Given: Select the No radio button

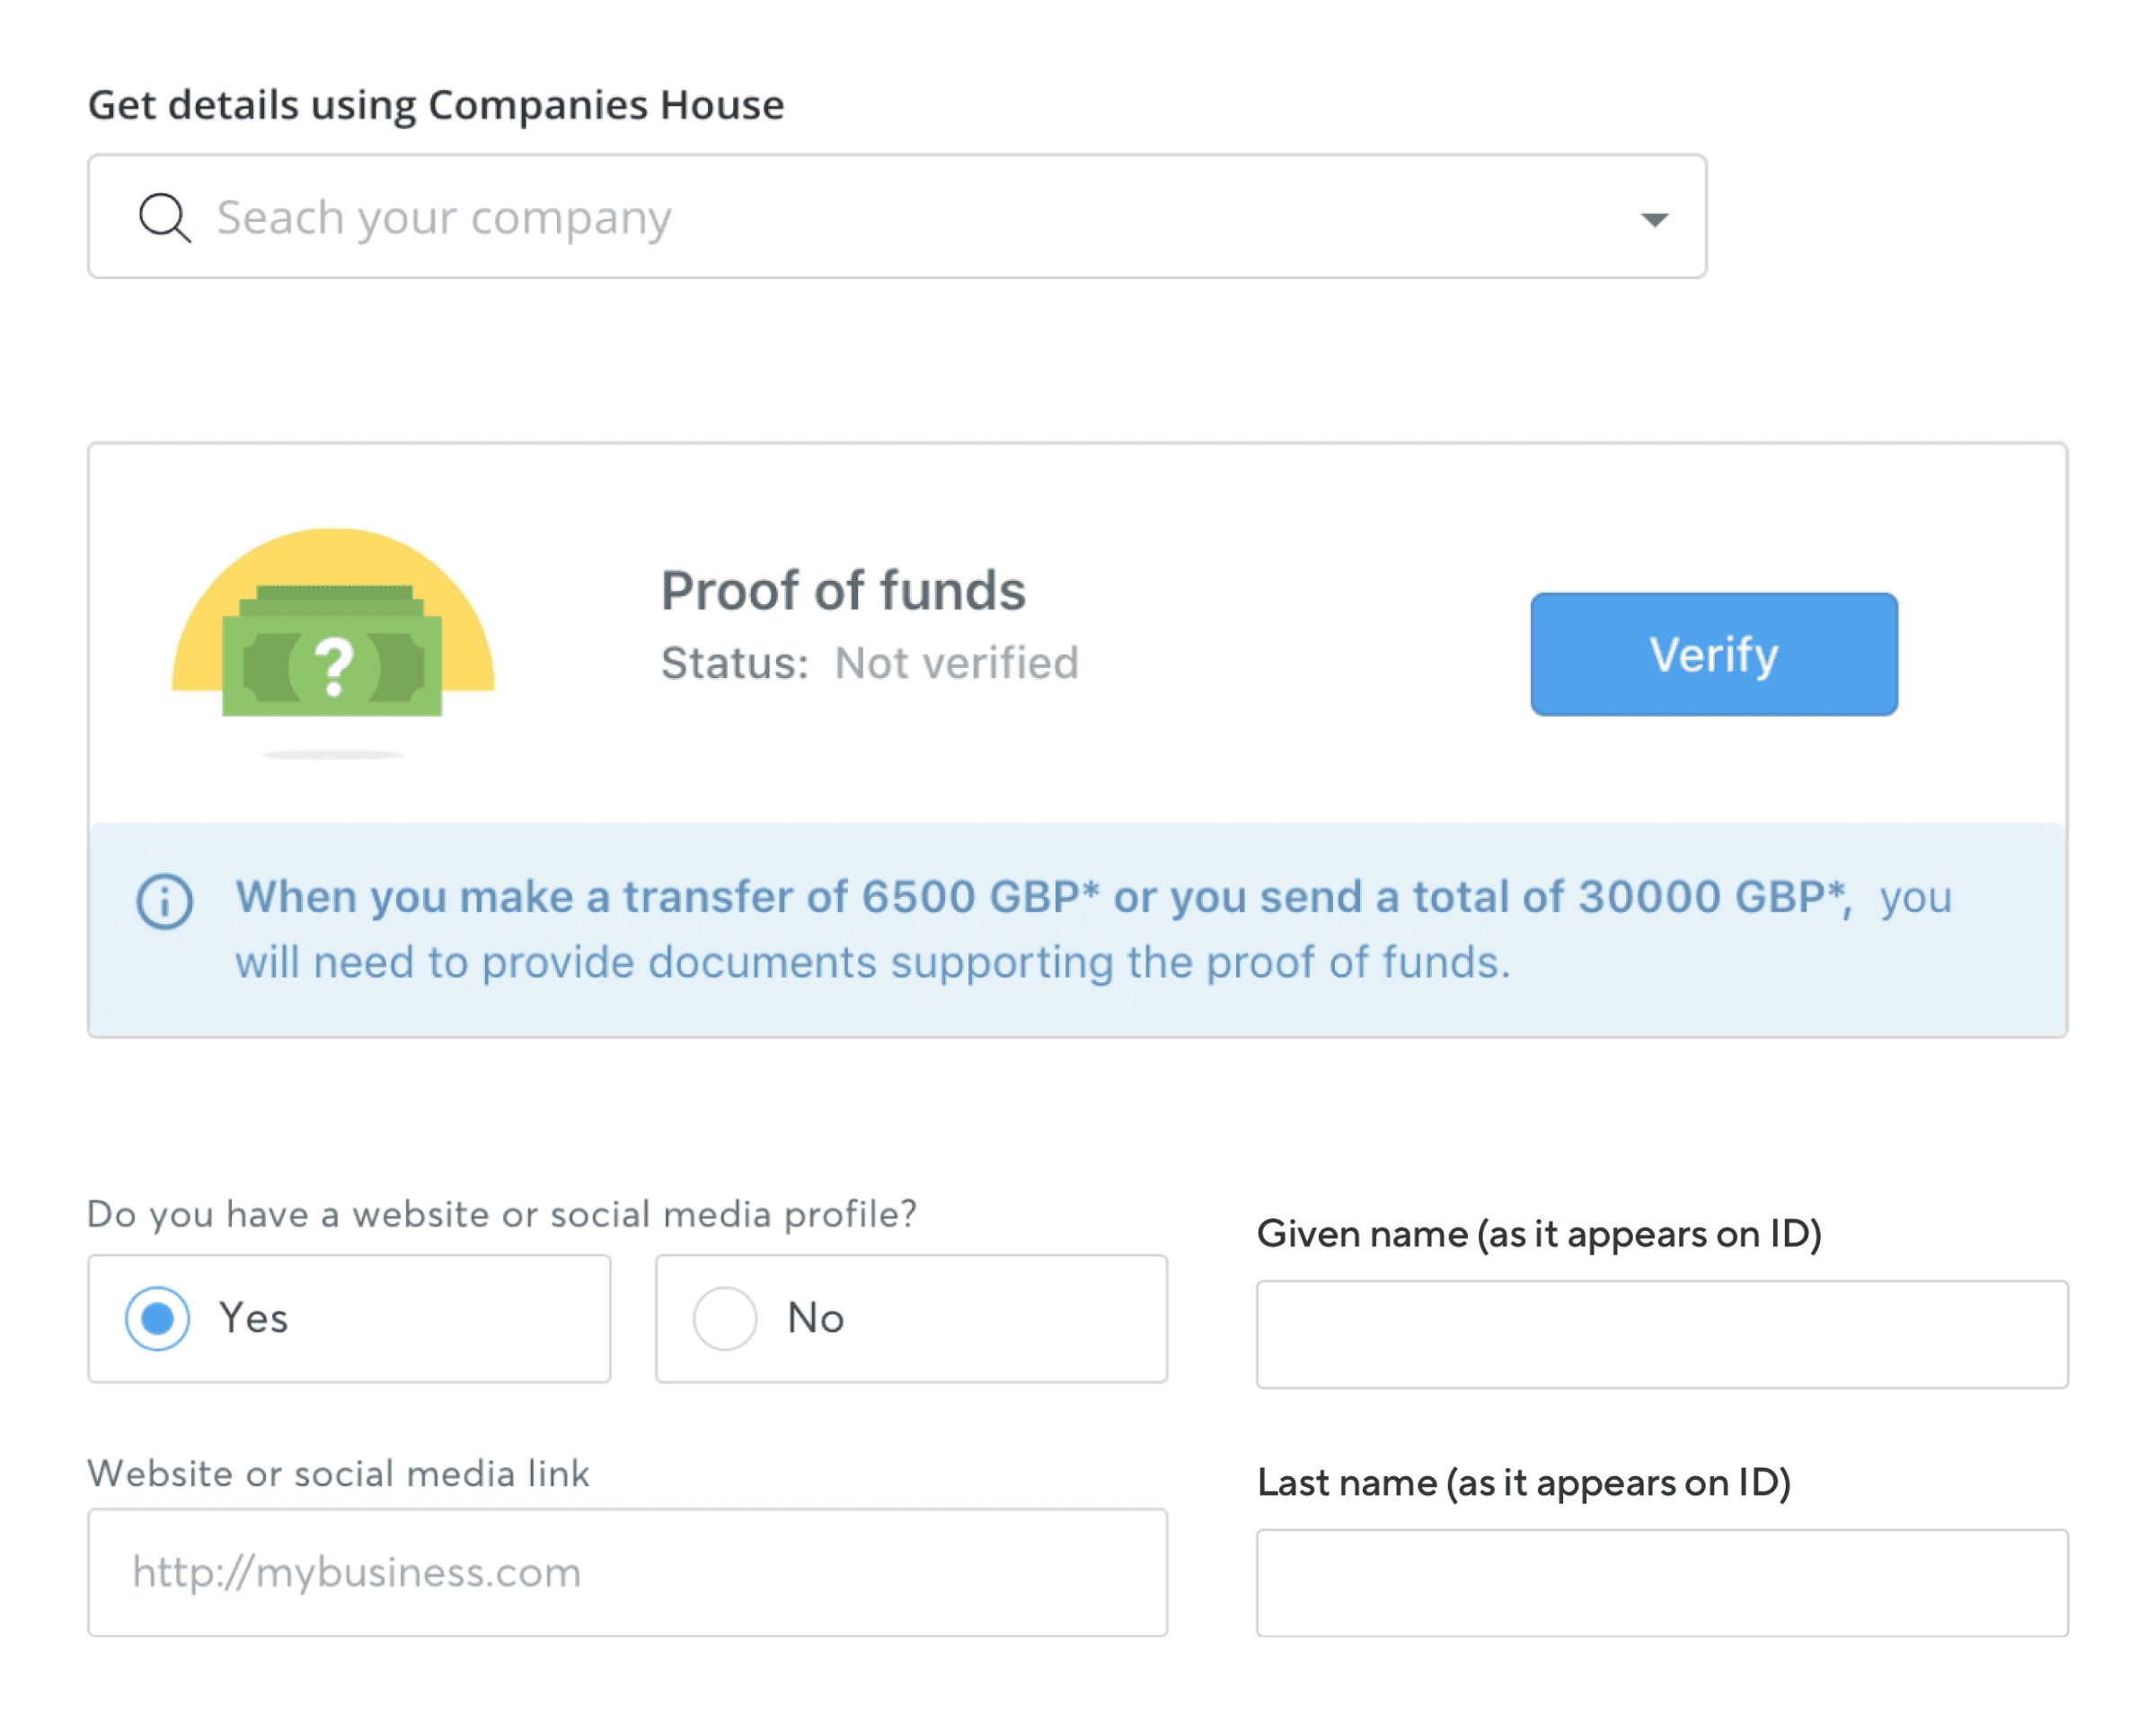Looking at the screenshot, I should (x=724, y=1317).
